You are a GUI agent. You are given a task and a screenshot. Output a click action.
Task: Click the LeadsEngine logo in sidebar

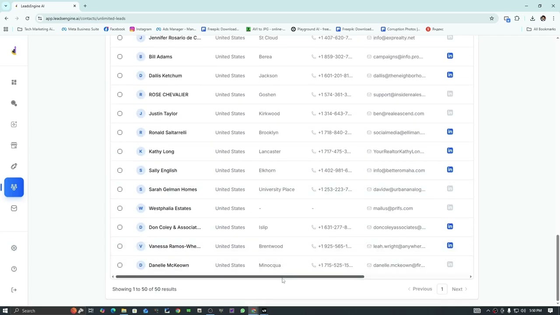click(x=14, y=51)
